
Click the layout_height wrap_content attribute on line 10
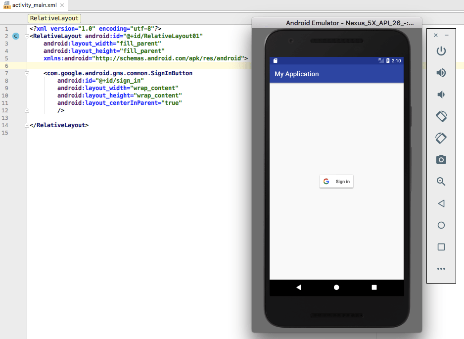click(x=120, y=96)
